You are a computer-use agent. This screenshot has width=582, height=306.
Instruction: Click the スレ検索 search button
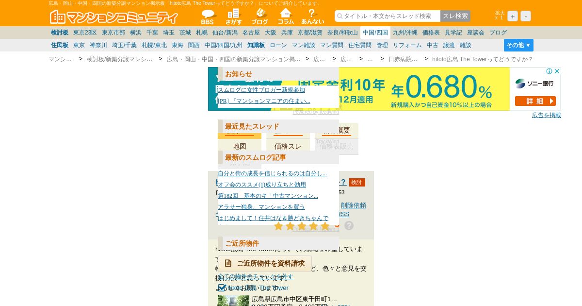pyautogui.click(x=455, y=16)
